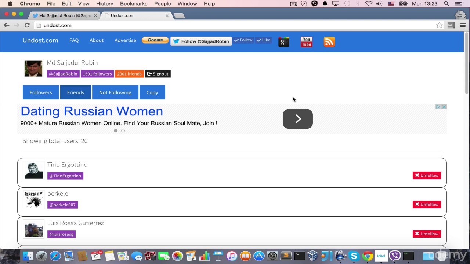Open Safari from the dock
This screenshot has width=470, height=264.
[x=55, y=256]
